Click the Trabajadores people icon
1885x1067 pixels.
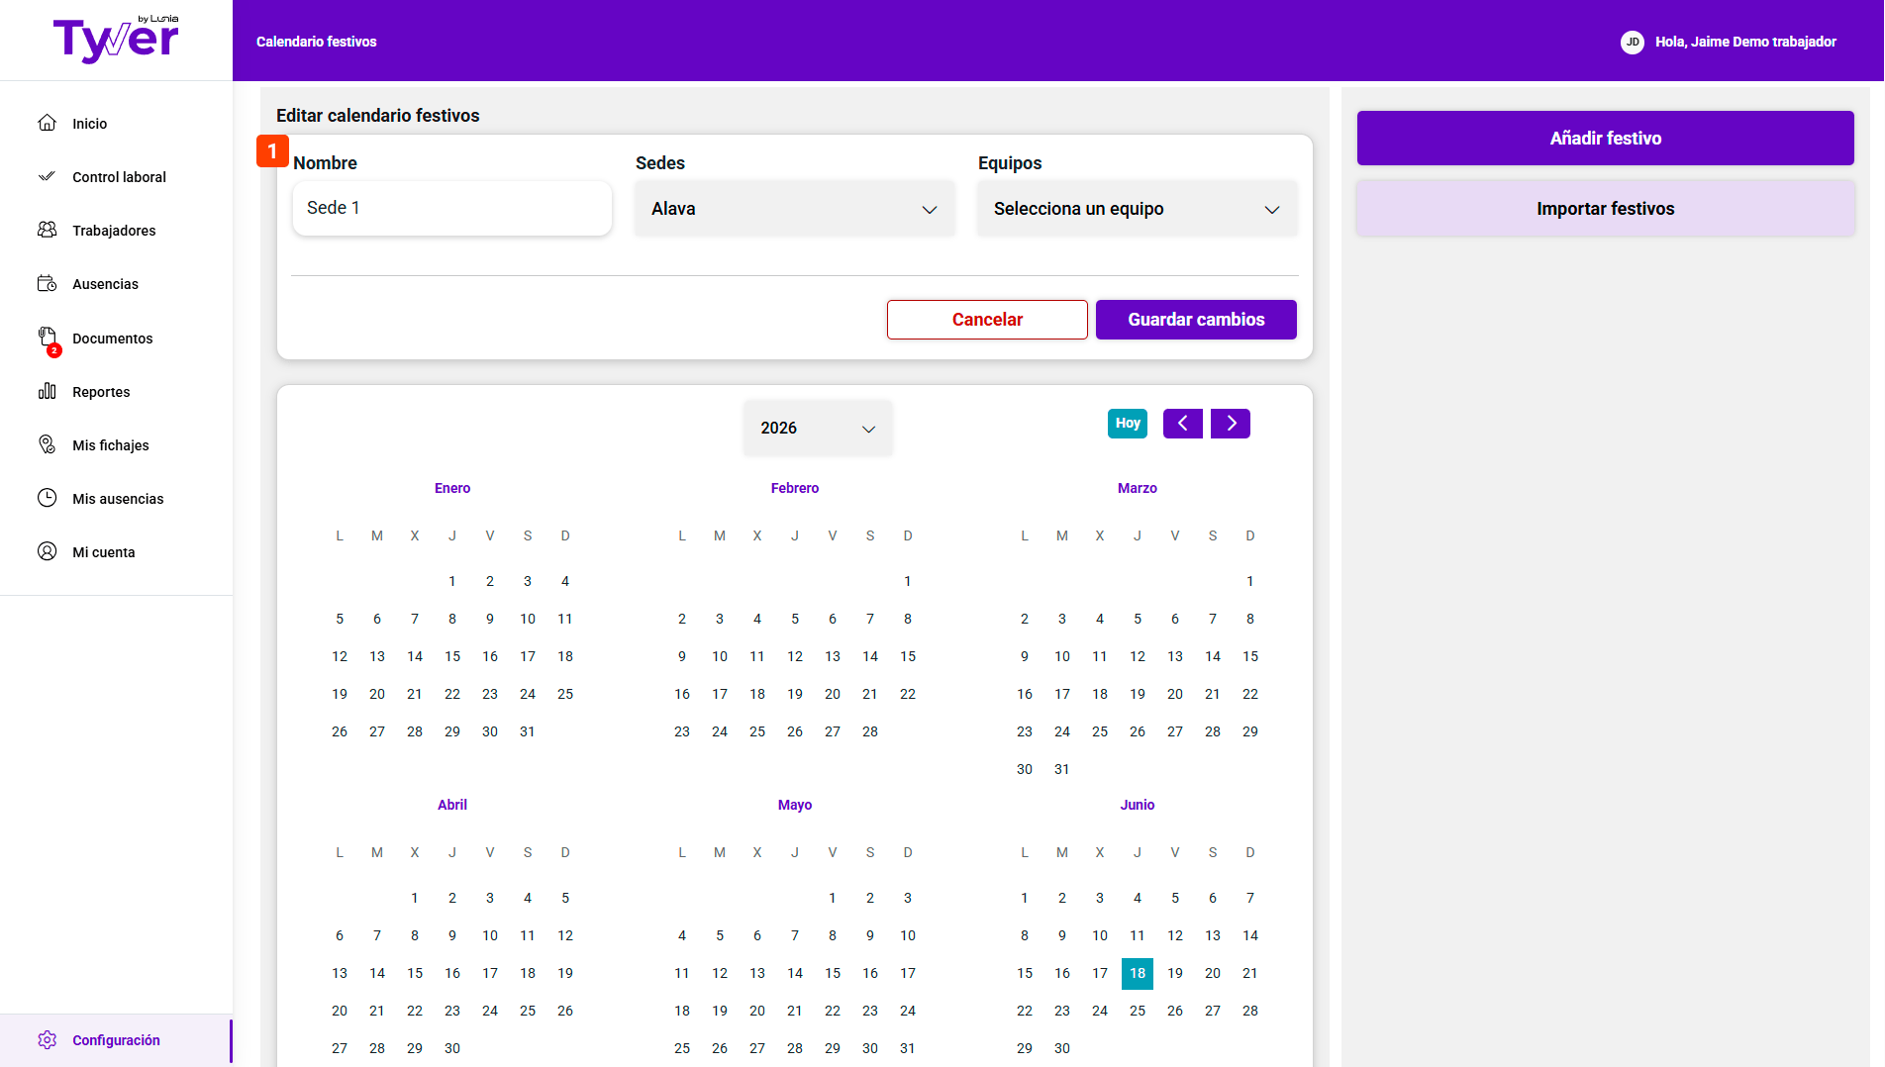pos(47,230)
